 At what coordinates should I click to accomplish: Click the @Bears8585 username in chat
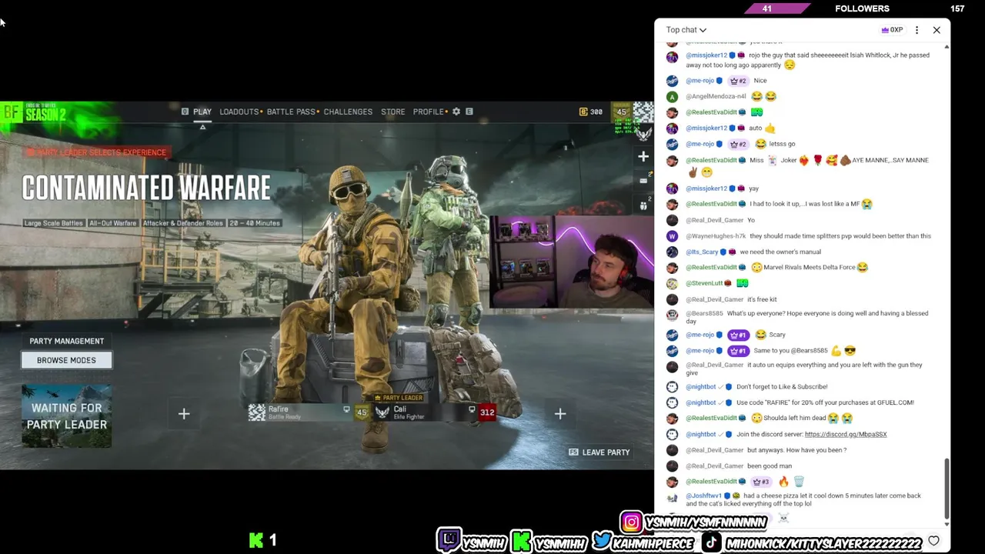704,314
